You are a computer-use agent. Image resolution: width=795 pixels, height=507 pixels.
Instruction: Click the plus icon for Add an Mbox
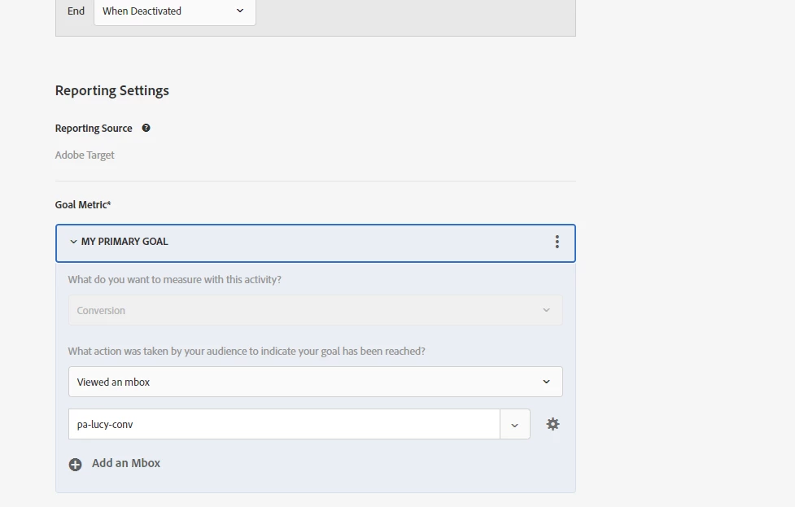[x=76, y=464]
